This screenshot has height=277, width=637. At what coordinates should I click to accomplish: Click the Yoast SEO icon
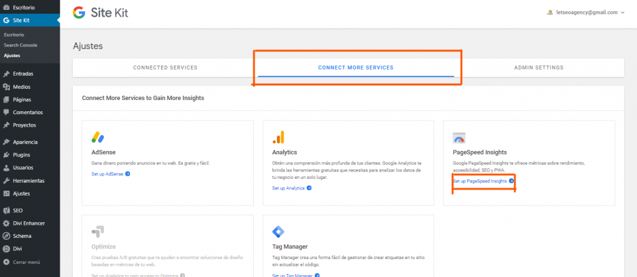(x=6, y=211)
